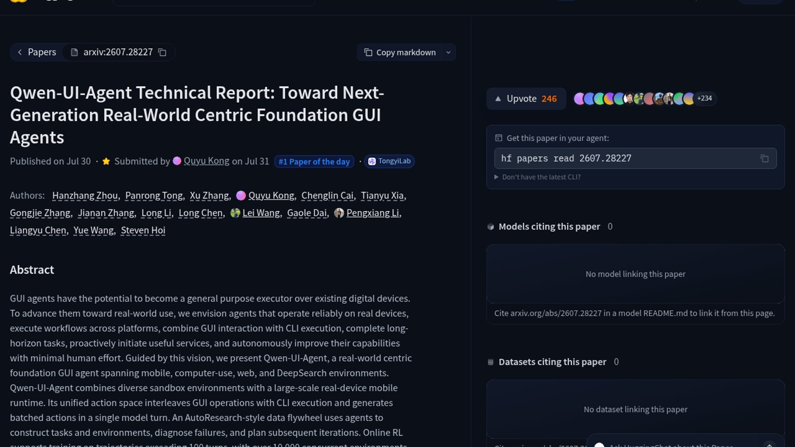Click the Datasets icon
The height and width of the screenshot is (447, 795).
(x=491, y=362)
